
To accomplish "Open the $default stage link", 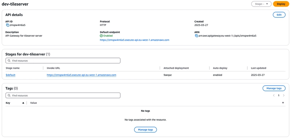I will [11, 75].
